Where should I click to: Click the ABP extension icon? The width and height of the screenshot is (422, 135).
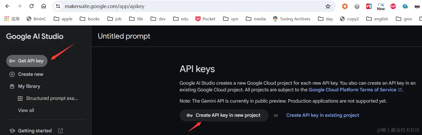pyautogui.click(x=393, y=6)
